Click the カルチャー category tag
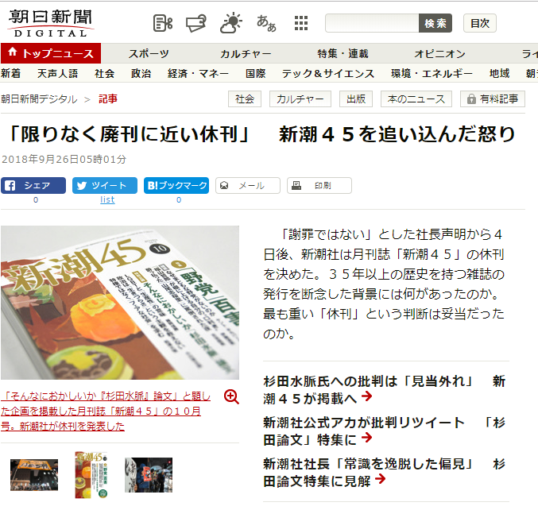Viewport: 538px width, 510px height. 300,99
